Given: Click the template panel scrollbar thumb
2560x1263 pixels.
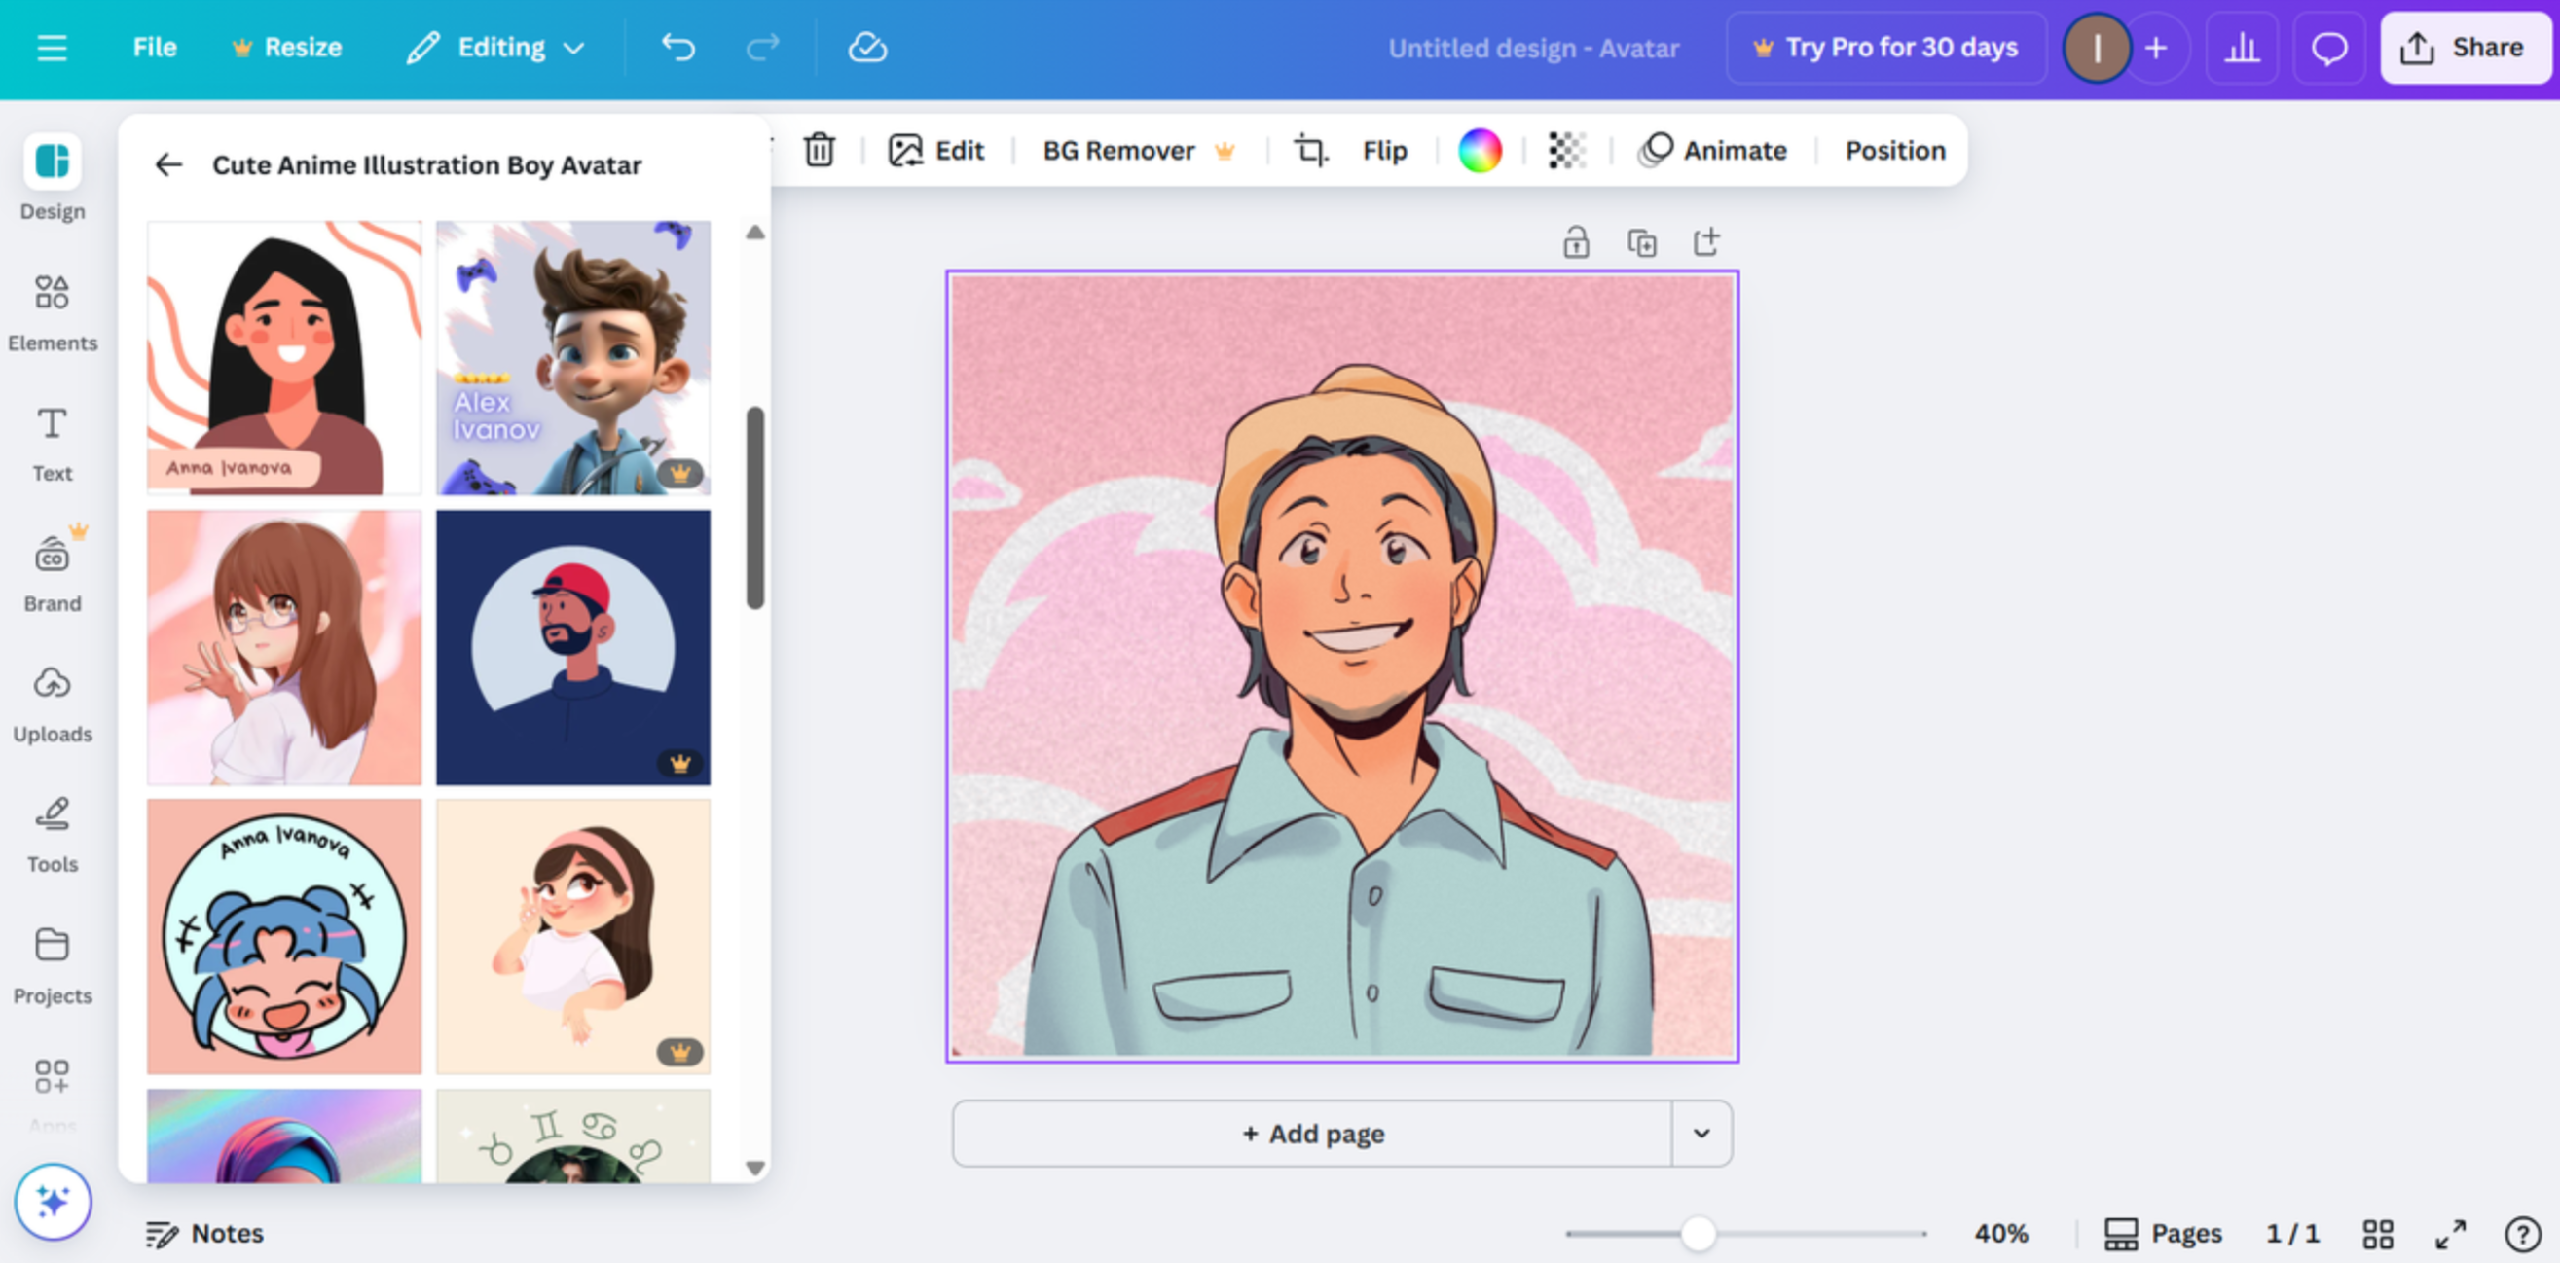Looking at the screenshot, I should [755, 507].
